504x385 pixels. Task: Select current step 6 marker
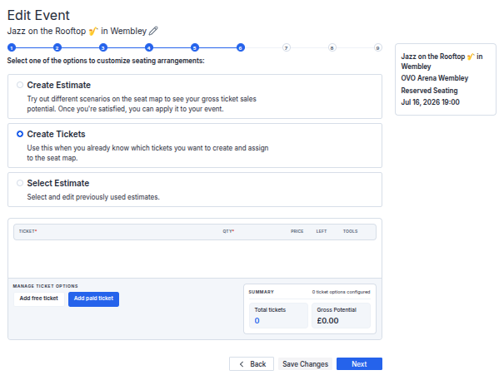coord(241,47)
